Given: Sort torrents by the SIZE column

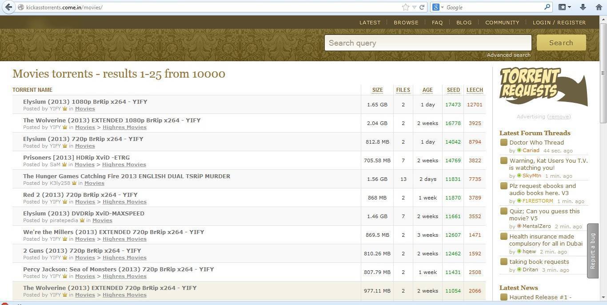Looking at the screenshot, I should [x=377, y=90].
